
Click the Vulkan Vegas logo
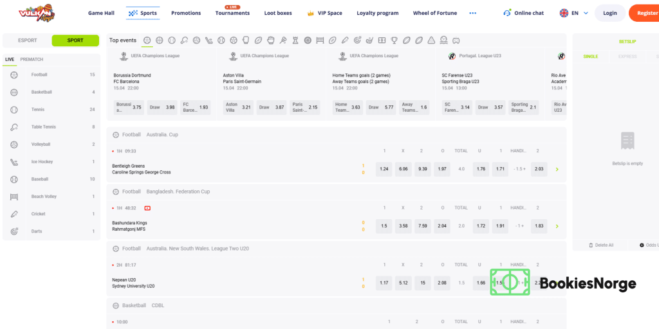point(37,13)
